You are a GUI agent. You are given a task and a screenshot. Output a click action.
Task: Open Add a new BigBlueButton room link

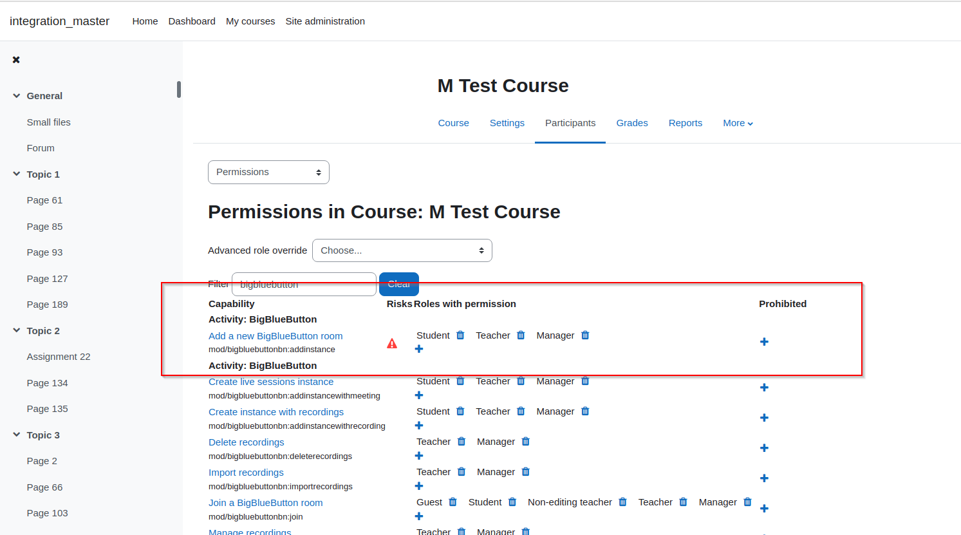coord(275,336)
